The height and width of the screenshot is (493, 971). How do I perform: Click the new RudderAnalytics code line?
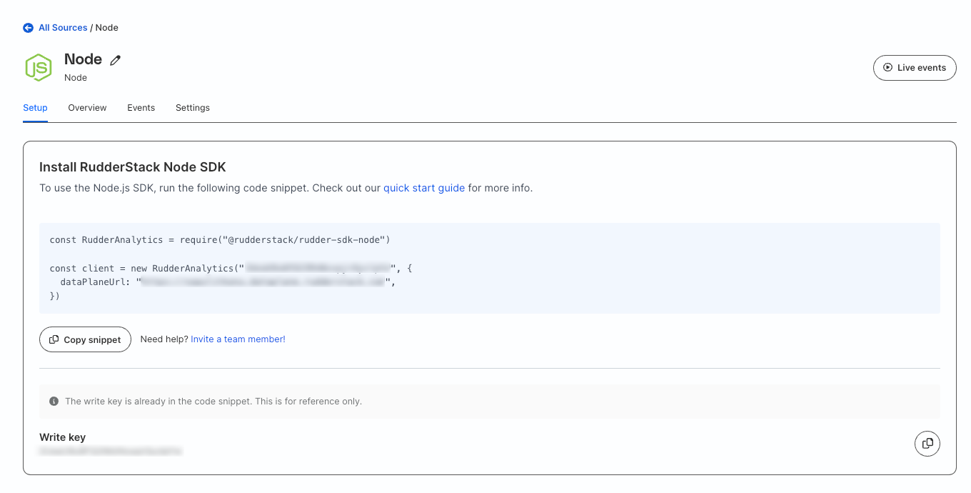[231, 269]
